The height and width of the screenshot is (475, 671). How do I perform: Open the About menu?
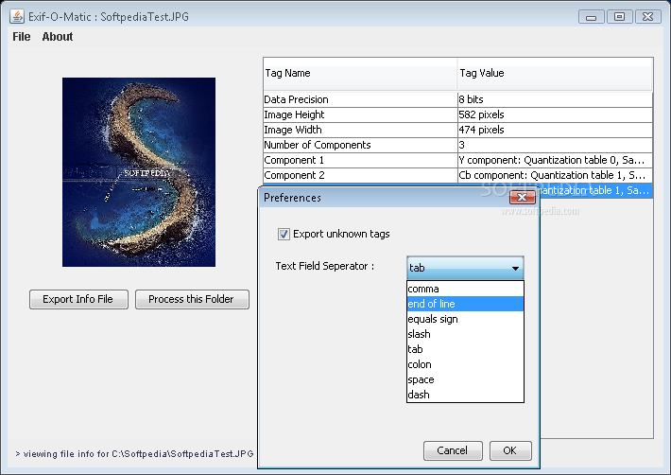58,37
